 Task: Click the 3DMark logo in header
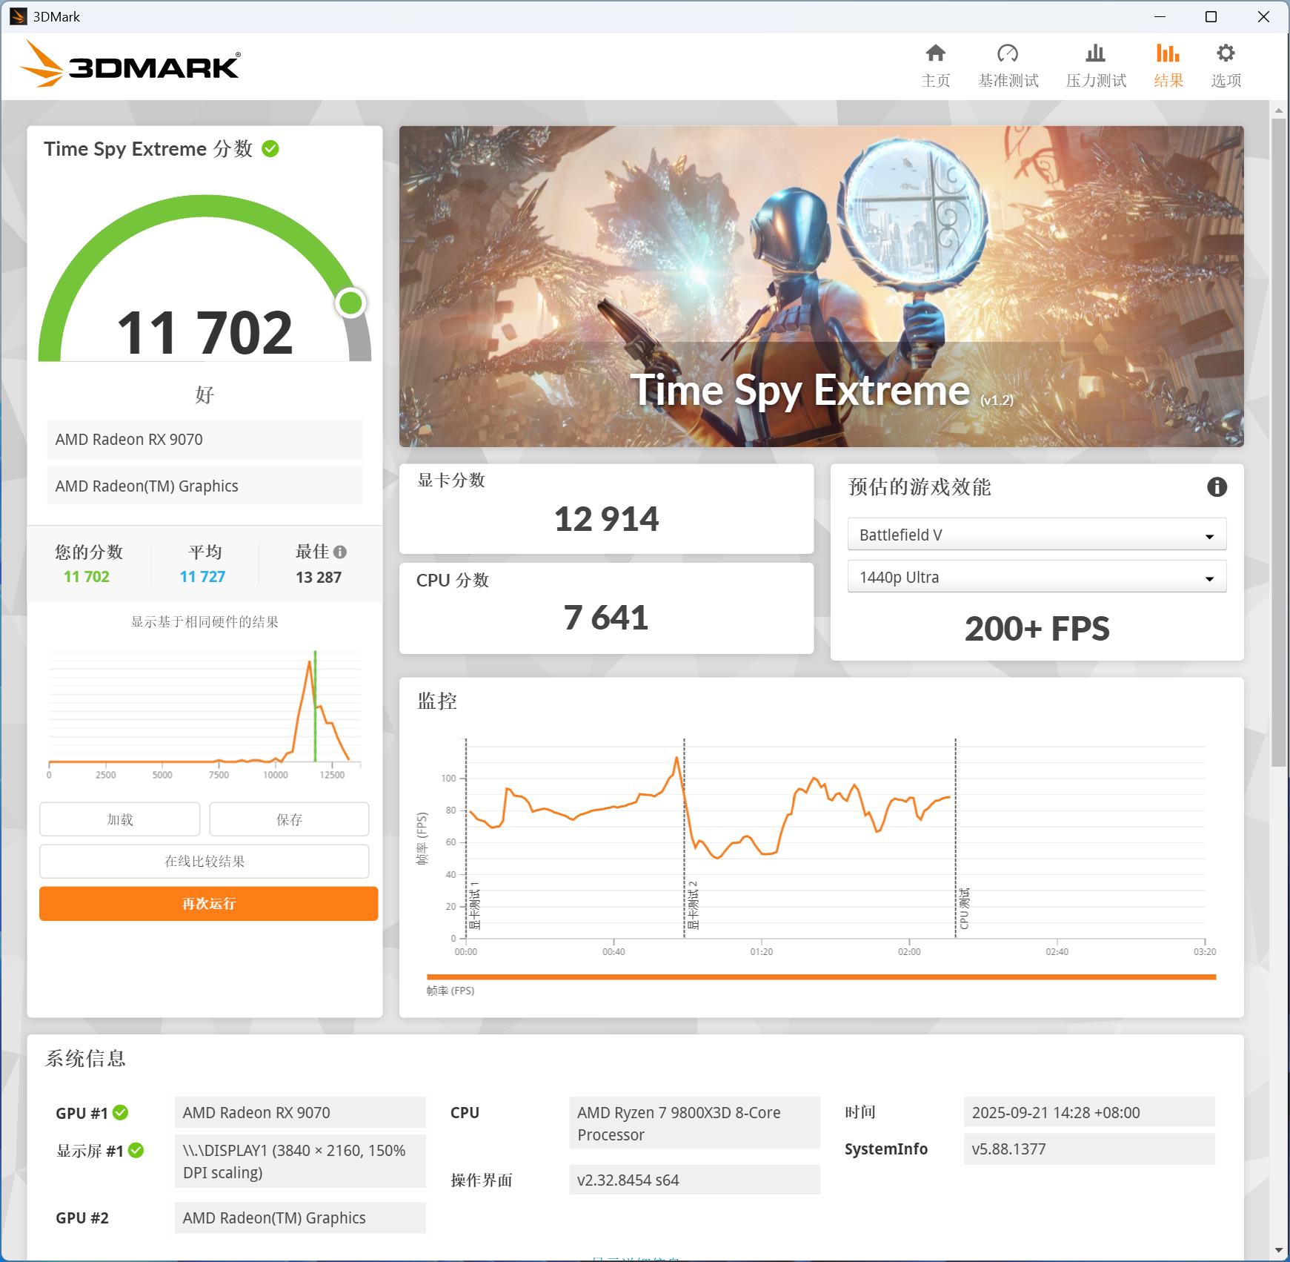[x=130, y=64]
